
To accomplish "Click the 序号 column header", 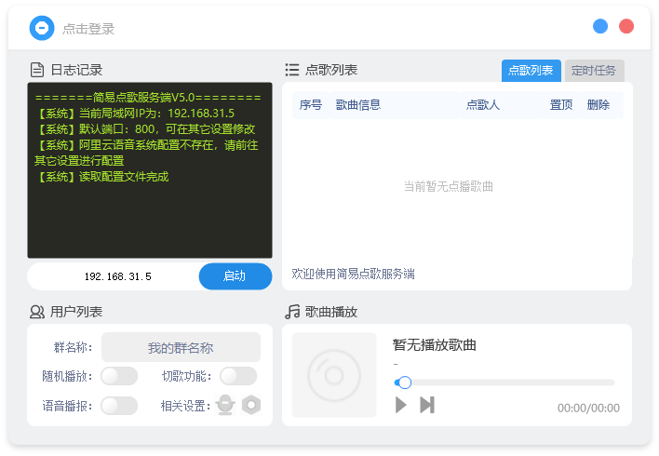I will [x=311, y=104].
